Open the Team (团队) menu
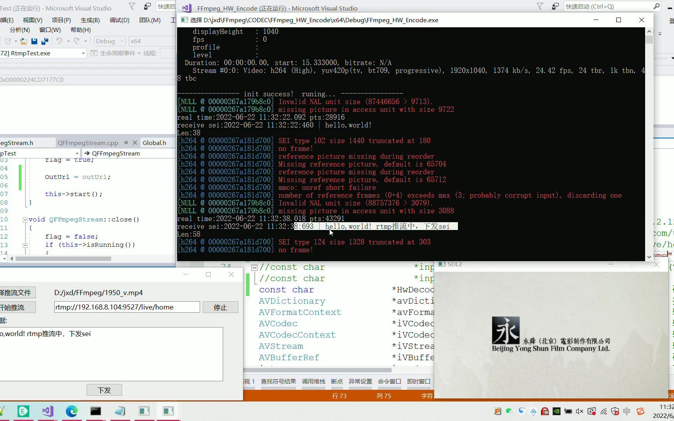674x421 pixels. click(x=150, y=20)
